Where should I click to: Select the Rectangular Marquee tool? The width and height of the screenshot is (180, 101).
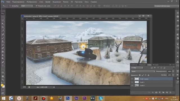[3, 17]
